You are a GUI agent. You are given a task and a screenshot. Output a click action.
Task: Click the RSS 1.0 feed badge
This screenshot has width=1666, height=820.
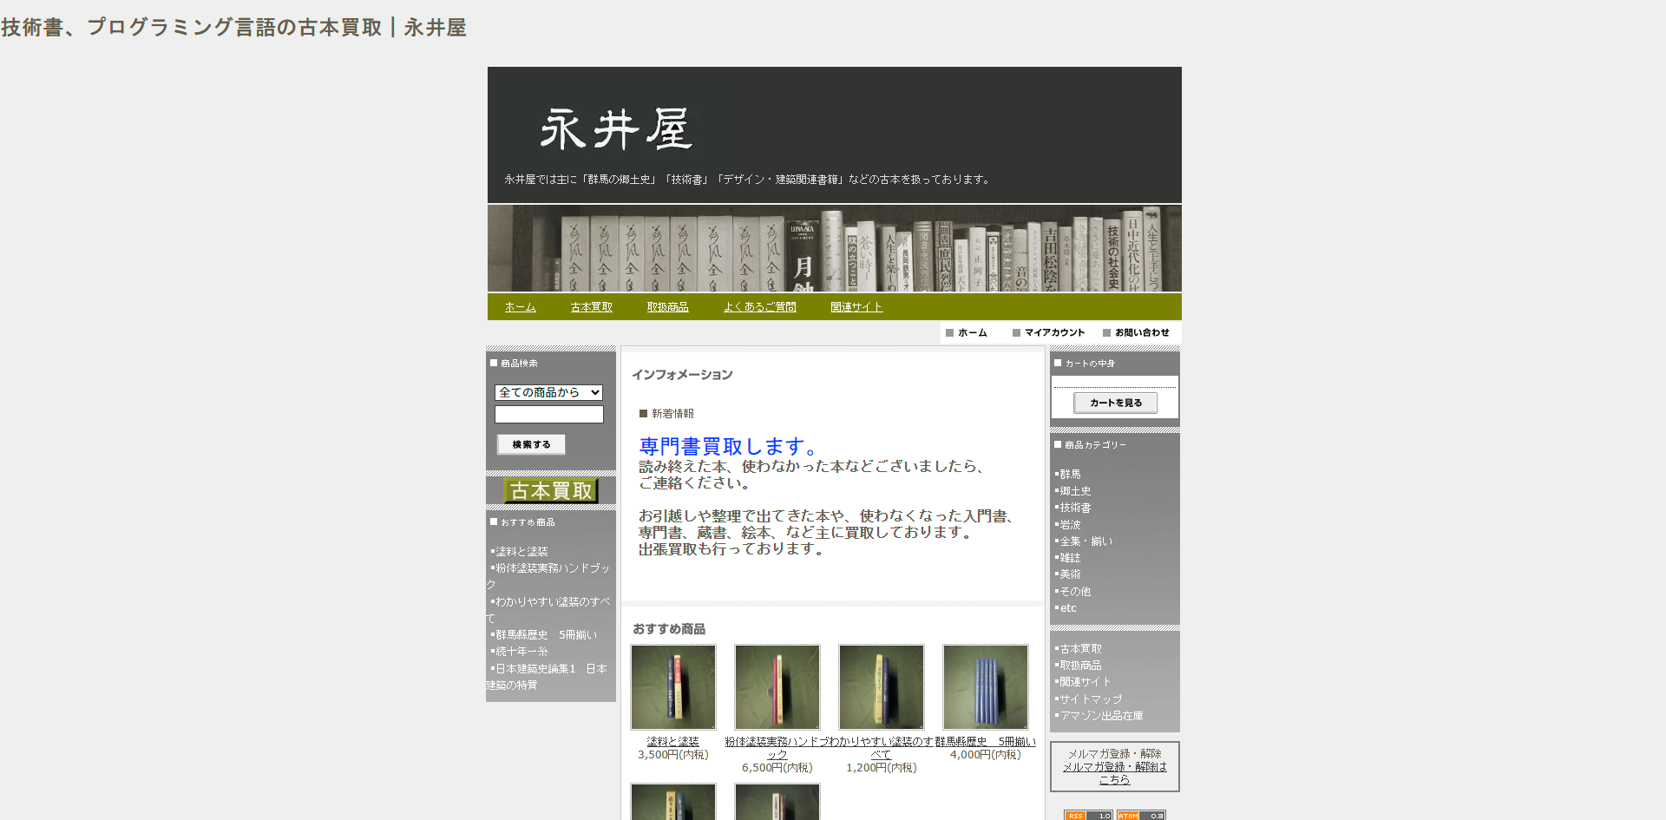1087,815
